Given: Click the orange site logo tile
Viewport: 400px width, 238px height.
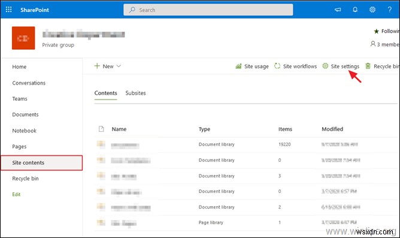Looking at the screenshot, I should [x=23, y=38].
